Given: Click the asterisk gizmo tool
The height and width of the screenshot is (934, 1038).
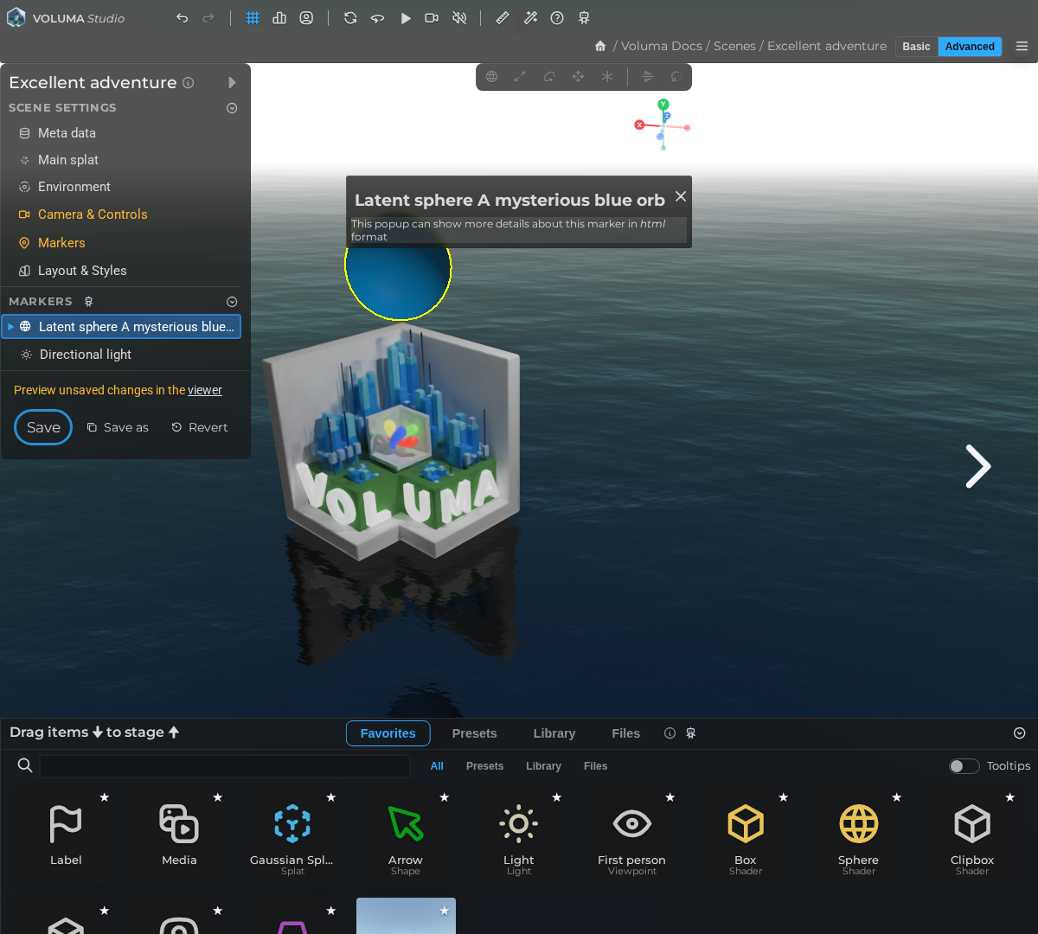Looking at the screenshot, I should click(607, 76).
